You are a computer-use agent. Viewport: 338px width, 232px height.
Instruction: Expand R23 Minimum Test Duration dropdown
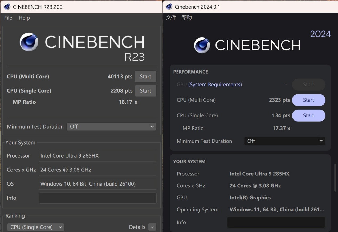pyautogui.click(x=111, y=127)
